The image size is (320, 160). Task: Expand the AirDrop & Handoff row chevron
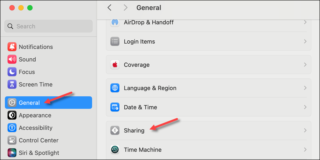[x=305, y=22]
